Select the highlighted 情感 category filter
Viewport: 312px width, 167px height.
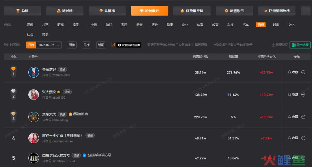(261, 25)
